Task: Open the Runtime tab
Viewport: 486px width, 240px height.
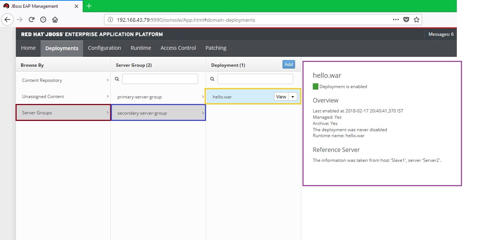Action: pyautogui.click(x=141, y=48)
